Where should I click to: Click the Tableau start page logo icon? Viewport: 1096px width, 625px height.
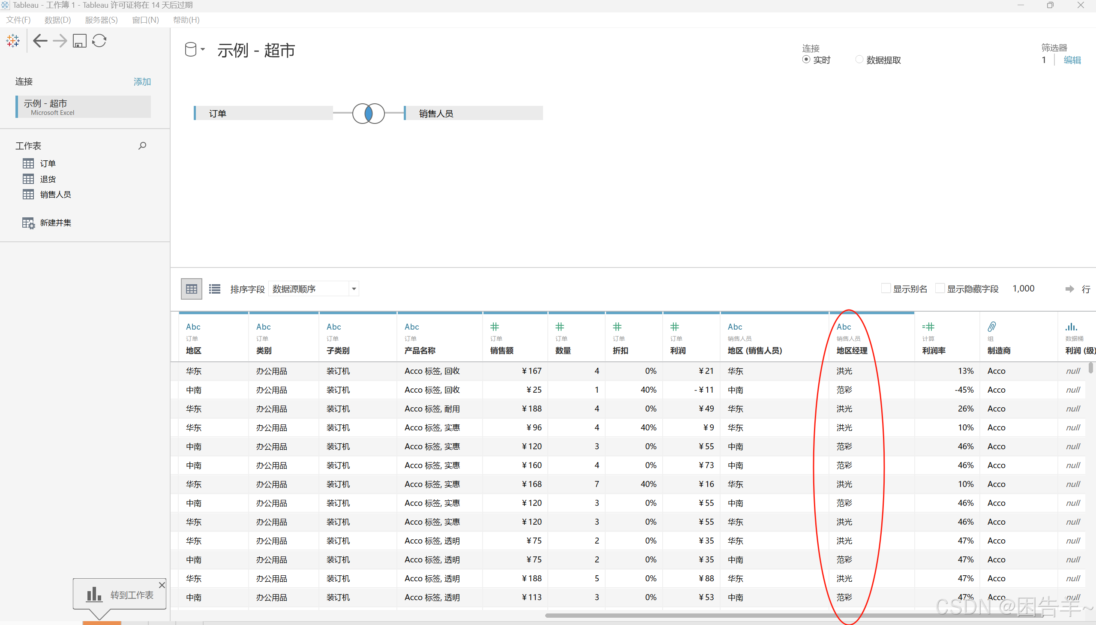(13, 41)
